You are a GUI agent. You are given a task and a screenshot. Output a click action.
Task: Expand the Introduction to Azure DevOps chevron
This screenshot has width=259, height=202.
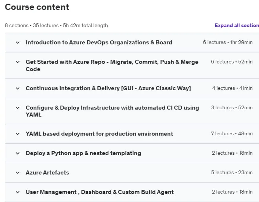tap(18, 43)
